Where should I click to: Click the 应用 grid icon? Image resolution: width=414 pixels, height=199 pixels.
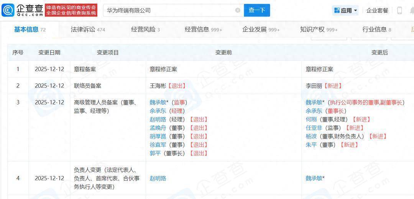click(x=337, y=10)
